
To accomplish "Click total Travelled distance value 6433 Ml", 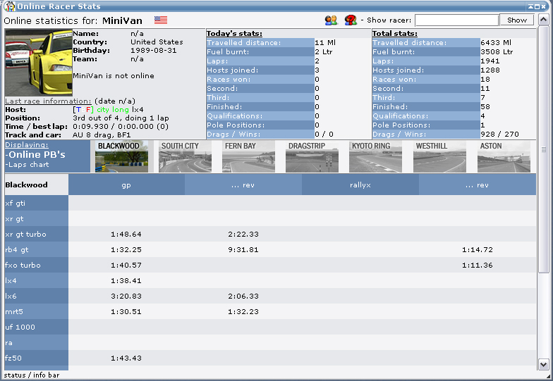I will coord(495,42).
